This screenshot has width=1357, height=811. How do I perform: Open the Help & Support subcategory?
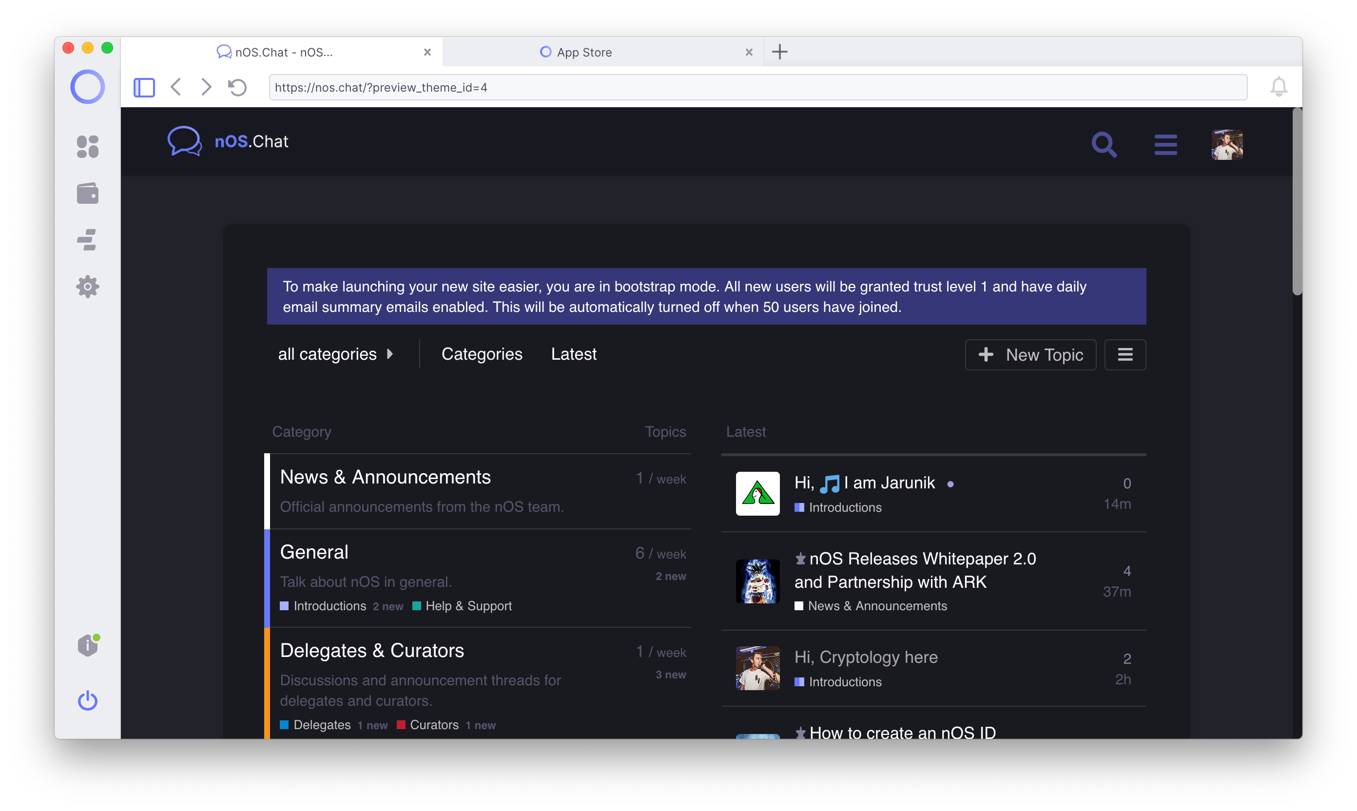coord(468,606)
